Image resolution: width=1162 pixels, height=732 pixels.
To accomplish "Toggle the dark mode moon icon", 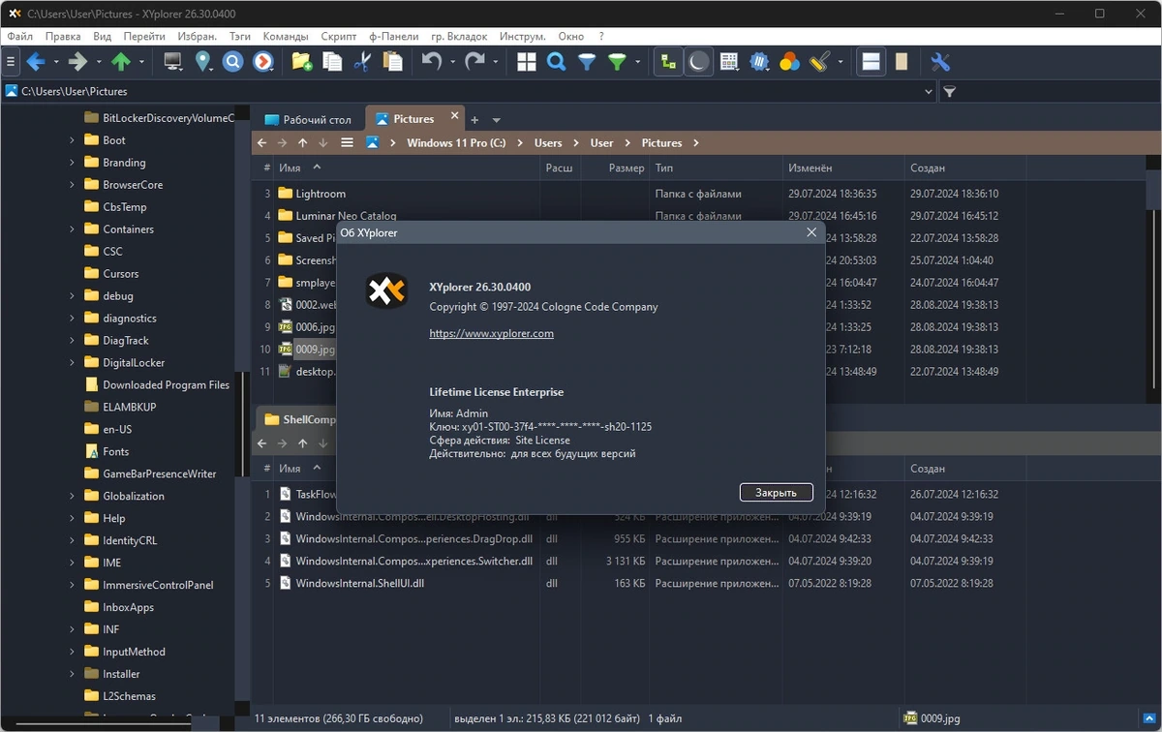I will coord(698,62).
